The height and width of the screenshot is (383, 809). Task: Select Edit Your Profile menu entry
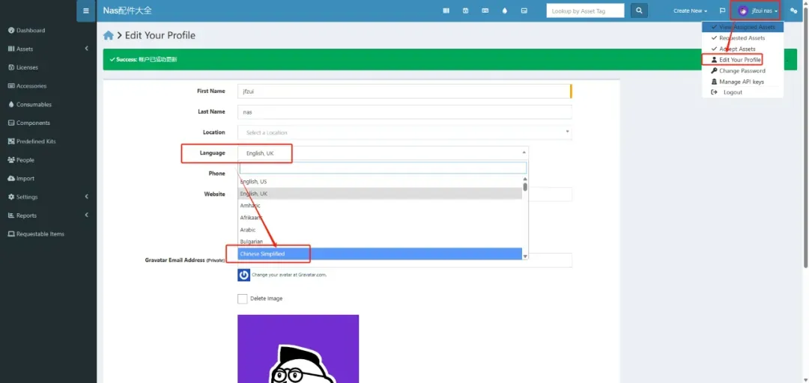(x=742, y=60)
